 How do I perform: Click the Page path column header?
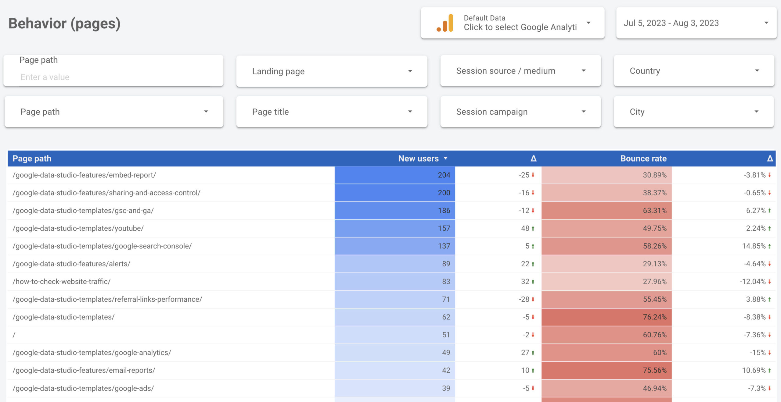[x=32, y=158]
